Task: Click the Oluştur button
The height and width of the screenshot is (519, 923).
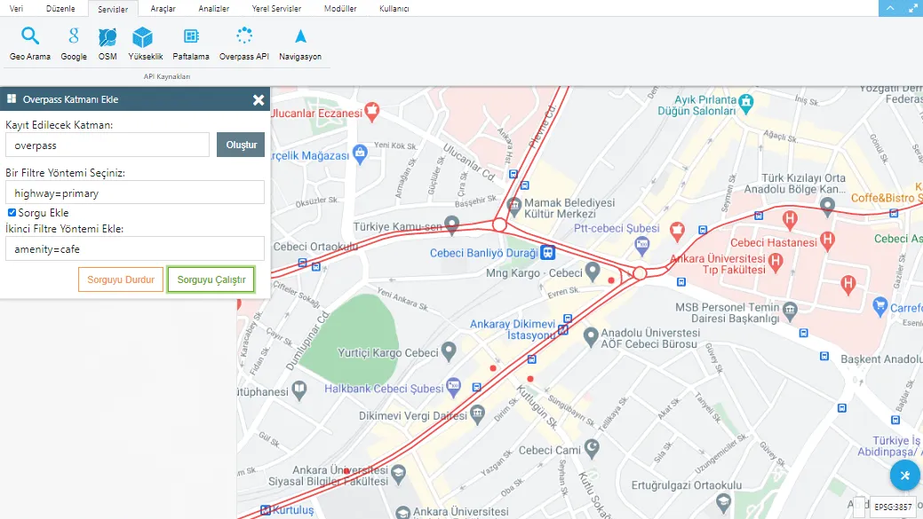Action: click(241, 145)
